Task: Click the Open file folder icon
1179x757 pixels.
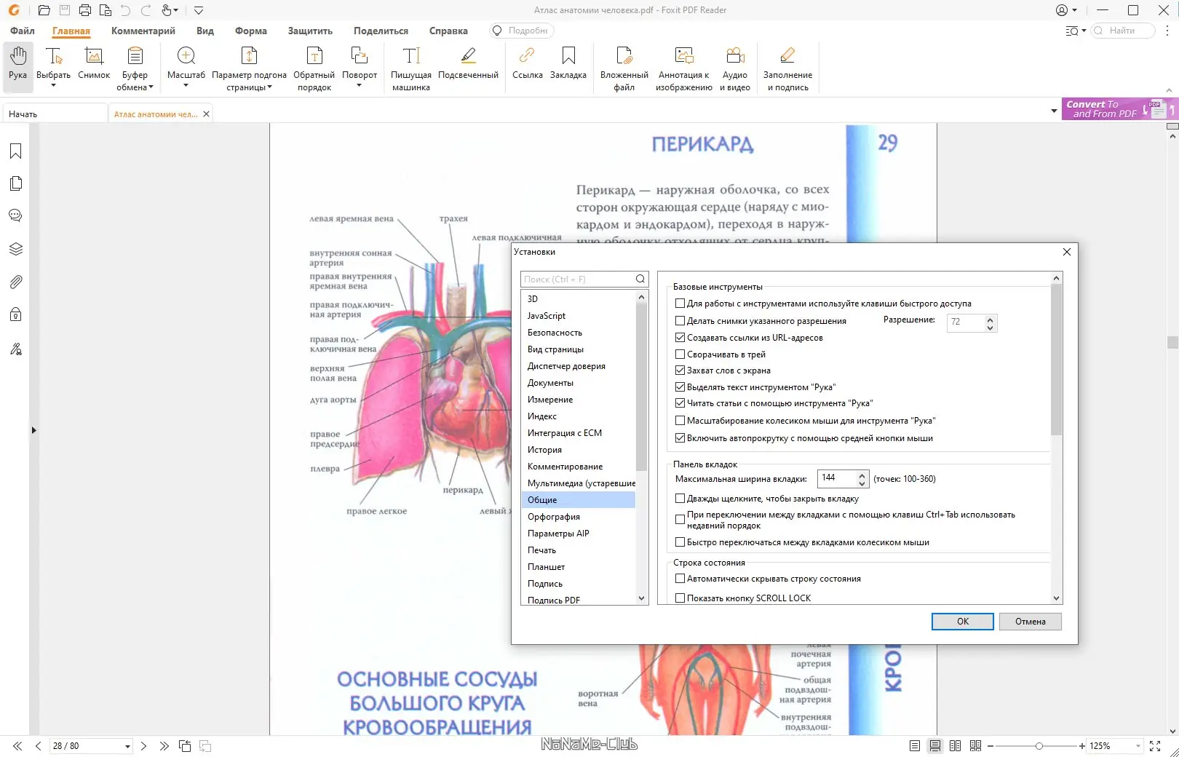Action: tap(44, 10)
